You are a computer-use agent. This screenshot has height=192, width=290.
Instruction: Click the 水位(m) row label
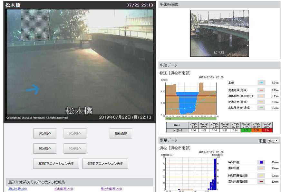(x=177, y=130)
